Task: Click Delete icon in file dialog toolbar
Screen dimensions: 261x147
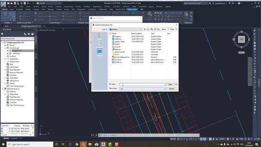Action: (x=155, y=29)
